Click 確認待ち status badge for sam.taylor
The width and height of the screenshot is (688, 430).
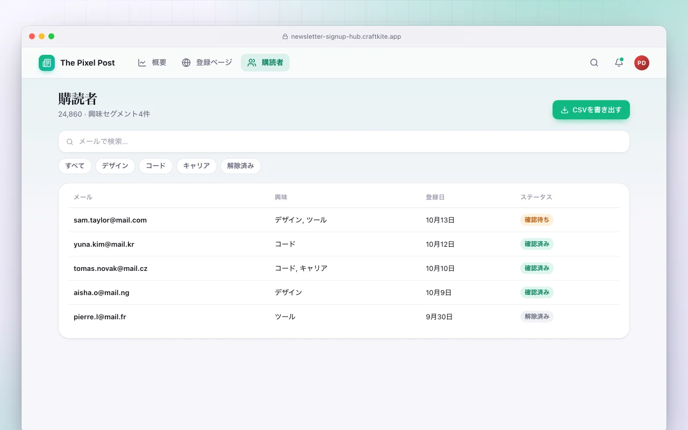click(x=536, y=220)
